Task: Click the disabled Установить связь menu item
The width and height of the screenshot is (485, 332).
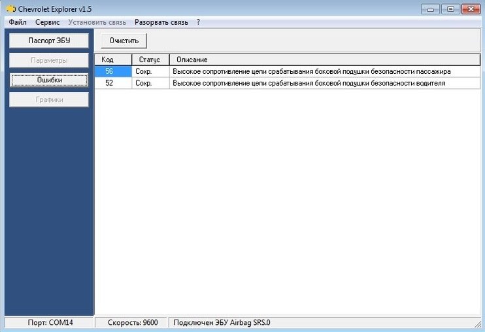Action: pyautogui.click(x=97, y=22)
